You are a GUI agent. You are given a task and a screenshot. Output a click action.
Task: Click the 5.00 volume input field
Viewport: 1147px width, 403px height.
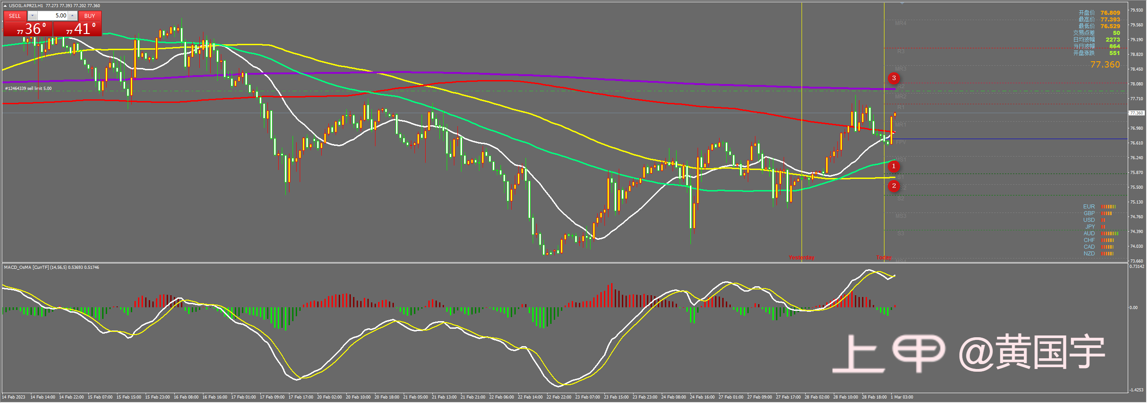pos(52,16)
